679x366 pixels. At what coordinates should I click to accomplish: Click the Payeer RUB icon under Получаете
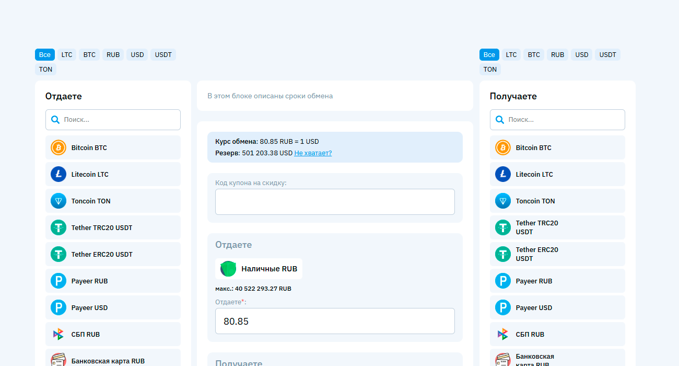coord(503,281)
